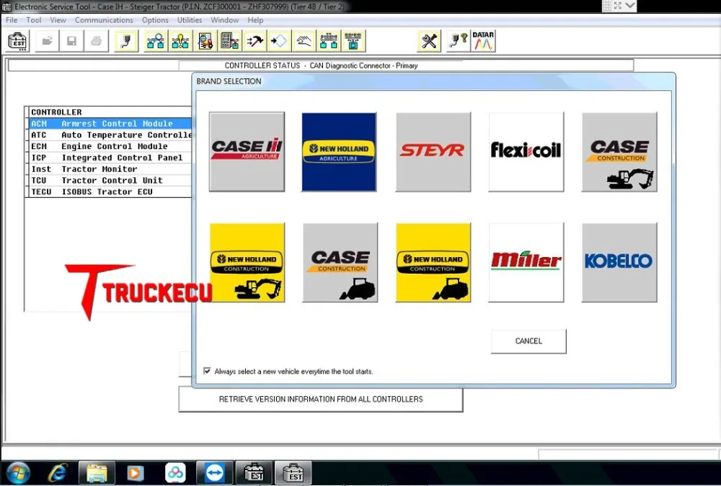Open File Explorer from the taskbar
The height and width of the screenshot is (486, 721).
tap(97, 473)
